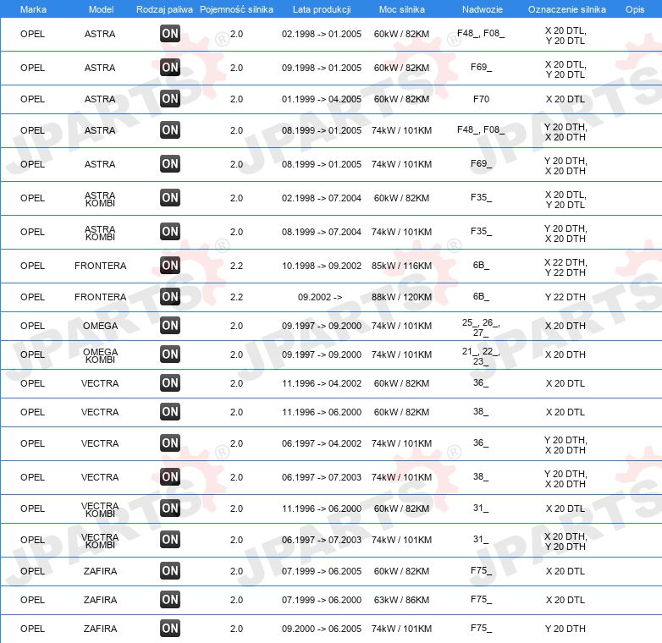Click the body code 21_, 22_, 23_ cell
This screenshot has height=643, width=662.
pos(481,356)
